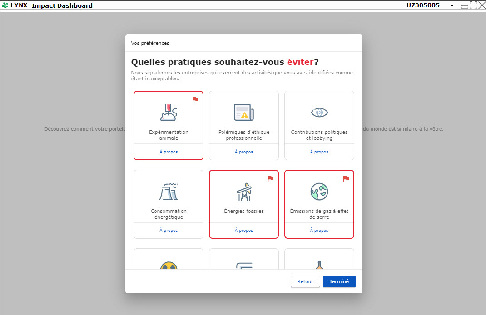Open account dropdown arrow next to U7305005
This screenshot has height=315, width=486.
coord(452,5)
